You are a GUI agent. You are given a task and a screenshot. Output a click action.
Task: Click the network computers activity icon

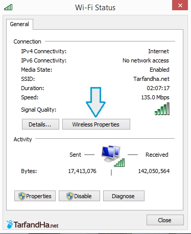tap(113, 156)
